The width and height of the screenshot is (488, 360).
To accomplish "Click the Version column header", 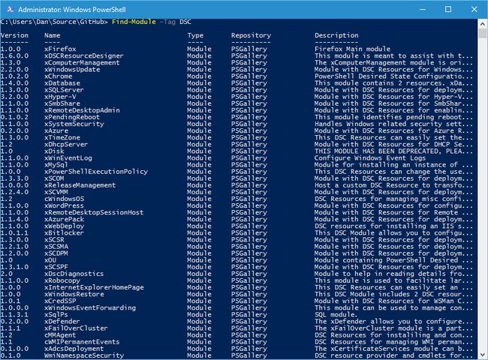I will [x=14, y=35].
